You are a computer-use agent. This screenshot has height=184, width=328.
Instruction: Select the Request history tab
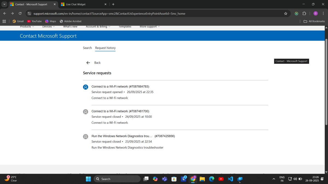coord(105,48)
